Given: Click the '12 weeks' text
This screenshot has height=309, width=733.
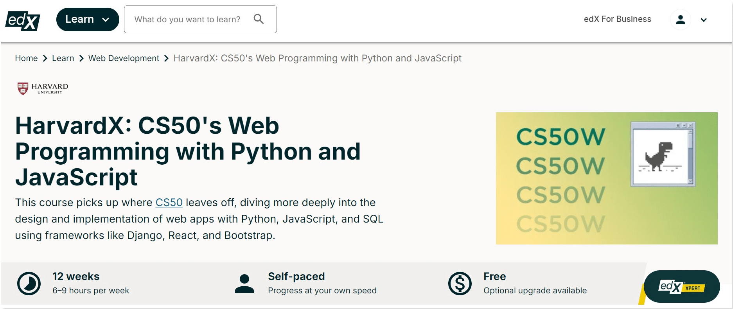Looking at the screenshot, I should [x=76, y=277].
